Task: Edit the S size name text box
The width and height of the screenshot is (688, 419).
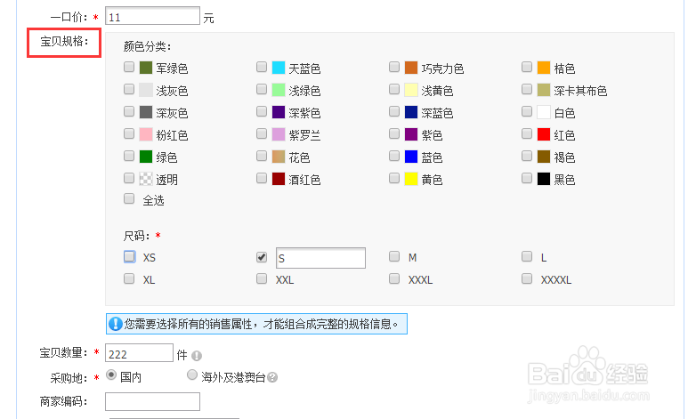Action: (x=320, y=258)
